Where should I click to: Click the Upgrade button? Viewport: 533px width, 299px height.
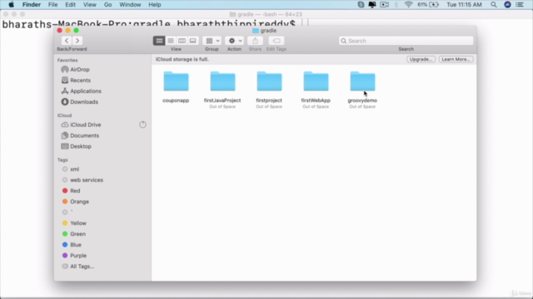click(421, 59)
